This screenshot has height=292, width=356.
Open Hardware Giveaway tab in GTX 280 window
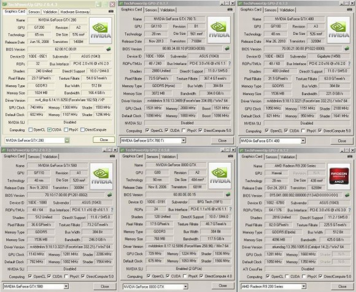coord(75,12)
